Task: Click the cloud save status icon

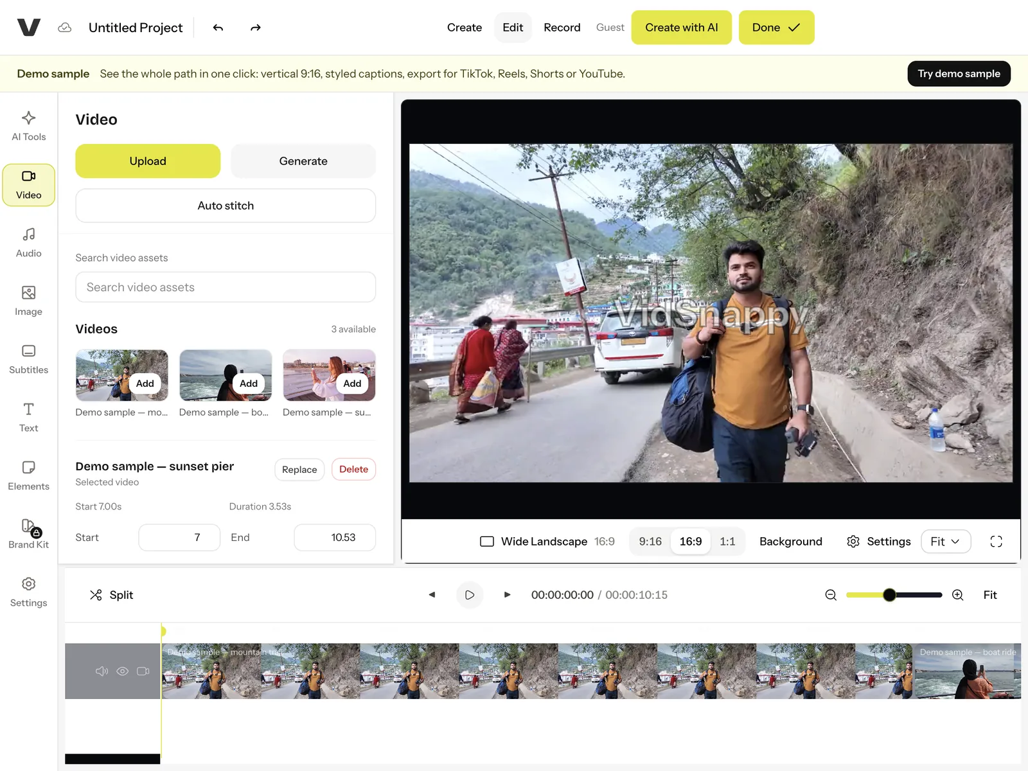Action: pos(64,28)
